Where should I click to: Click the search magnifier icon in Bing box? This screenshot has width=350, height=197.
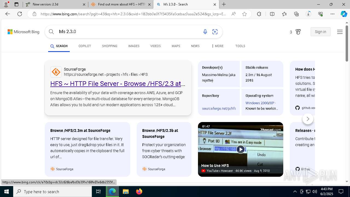click(x=51, y=32)
